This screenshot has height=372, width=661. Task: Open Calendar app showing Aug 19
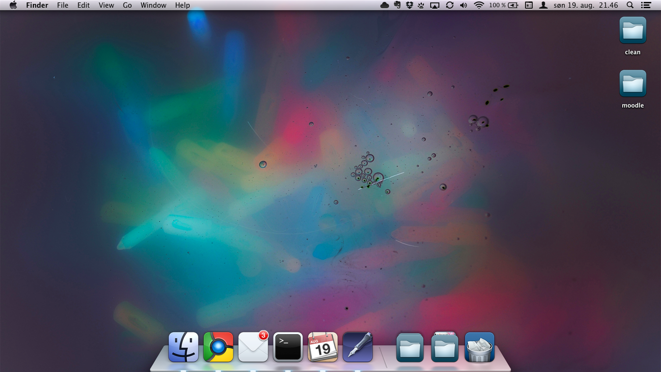coord(323,347)
